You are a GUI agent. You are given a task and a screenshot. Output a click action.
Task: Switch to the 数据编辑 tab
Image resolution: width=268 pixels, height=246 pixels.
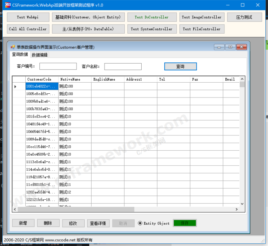click(39, 55)
